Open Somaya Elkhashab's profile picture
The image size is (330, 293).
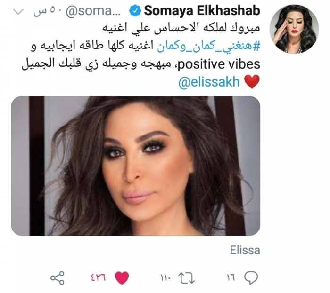click(294, 29)
